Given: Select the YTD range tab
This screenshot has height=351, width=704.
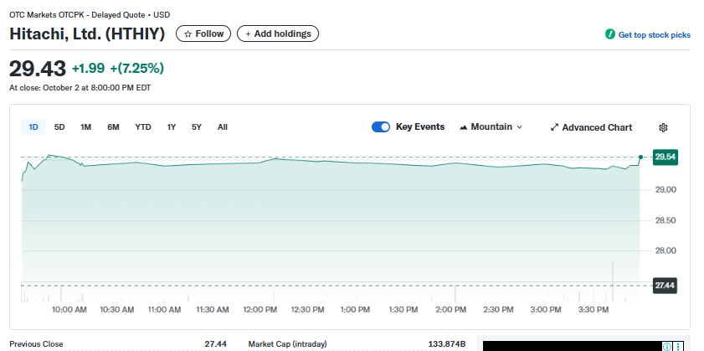Looking at the screenshot, I should point(143,127).
